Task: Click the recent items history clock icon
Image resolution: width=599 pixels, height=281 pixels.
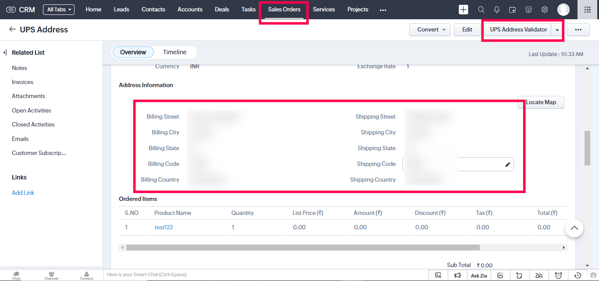Action: [x=578, y=275]
